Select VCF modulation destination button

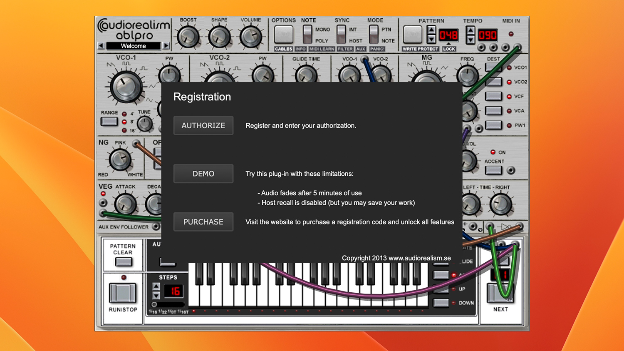click(493, 96)
